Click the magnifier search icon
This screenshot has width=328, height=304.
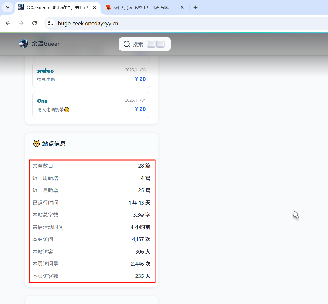[127, 44]
